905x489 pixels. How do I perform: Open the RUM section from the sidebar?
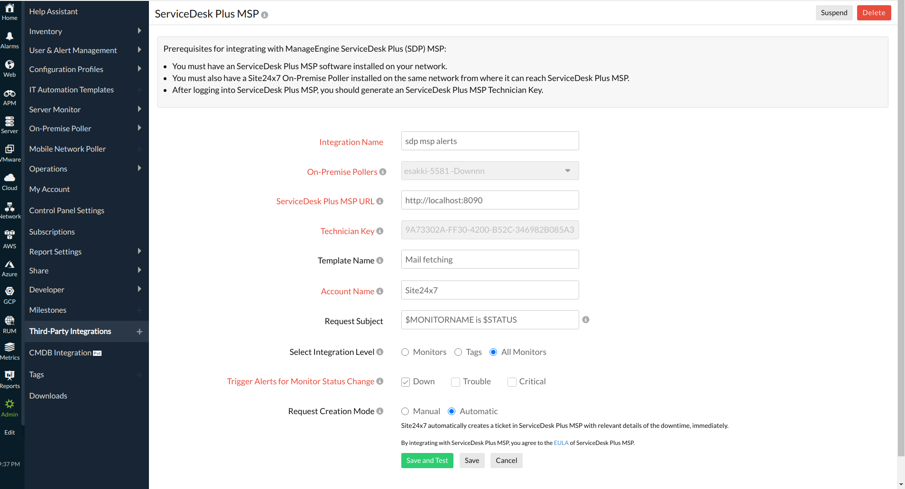click(x=10, y=324)
